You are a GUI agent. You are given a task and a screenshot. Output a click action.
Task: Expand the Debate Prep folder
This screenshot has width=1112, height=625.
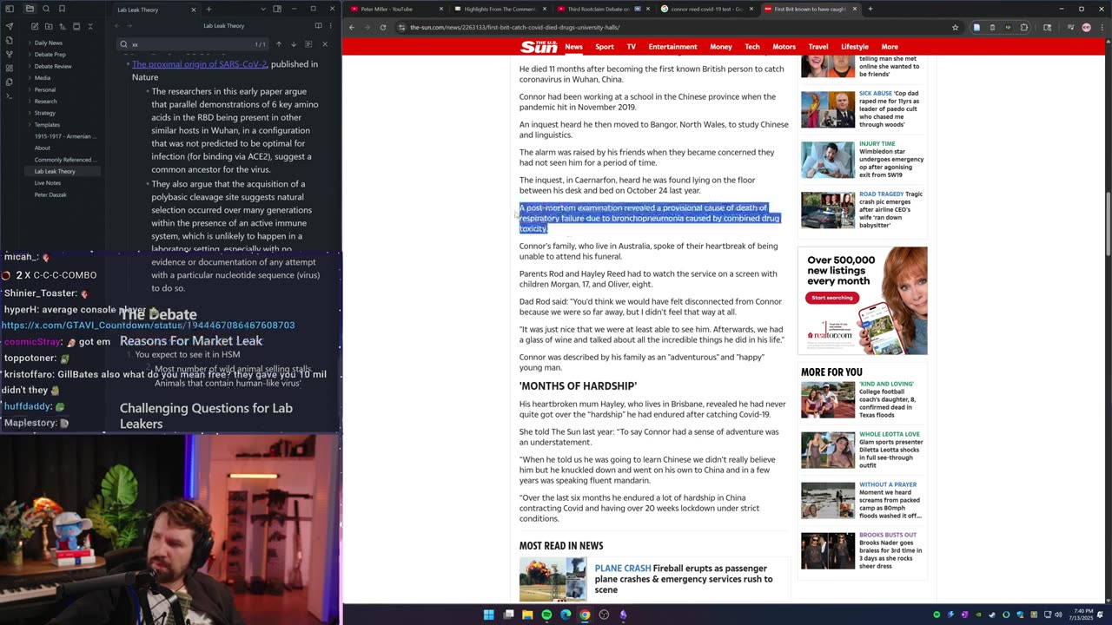pyautogui.click(x=50, y=55)
